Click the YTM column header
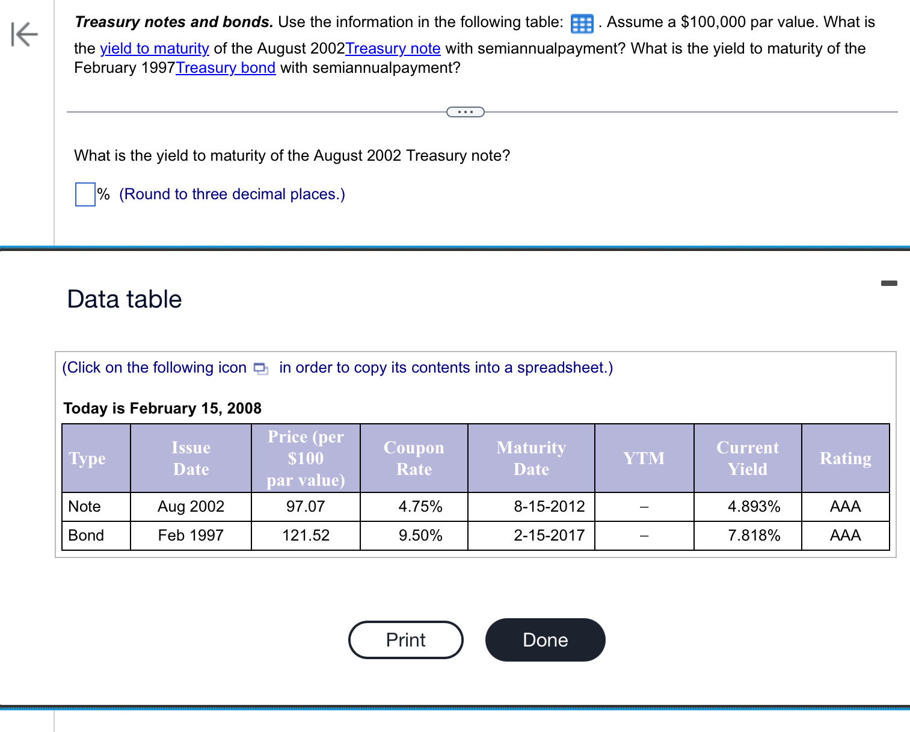This screenshot has height=732, width=910. [x=644, y=458]
